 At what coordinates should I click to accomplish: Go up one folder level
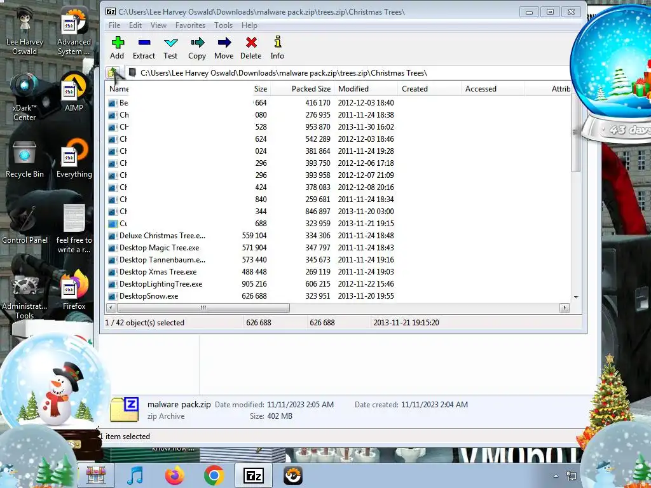click(x=113, y=73)
